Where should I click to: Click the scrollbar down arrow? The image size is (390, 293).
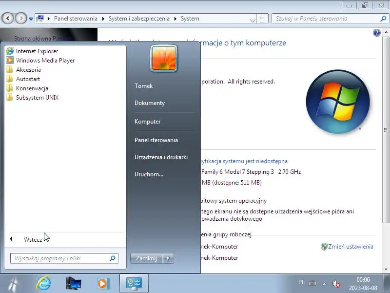pos(386,269)
